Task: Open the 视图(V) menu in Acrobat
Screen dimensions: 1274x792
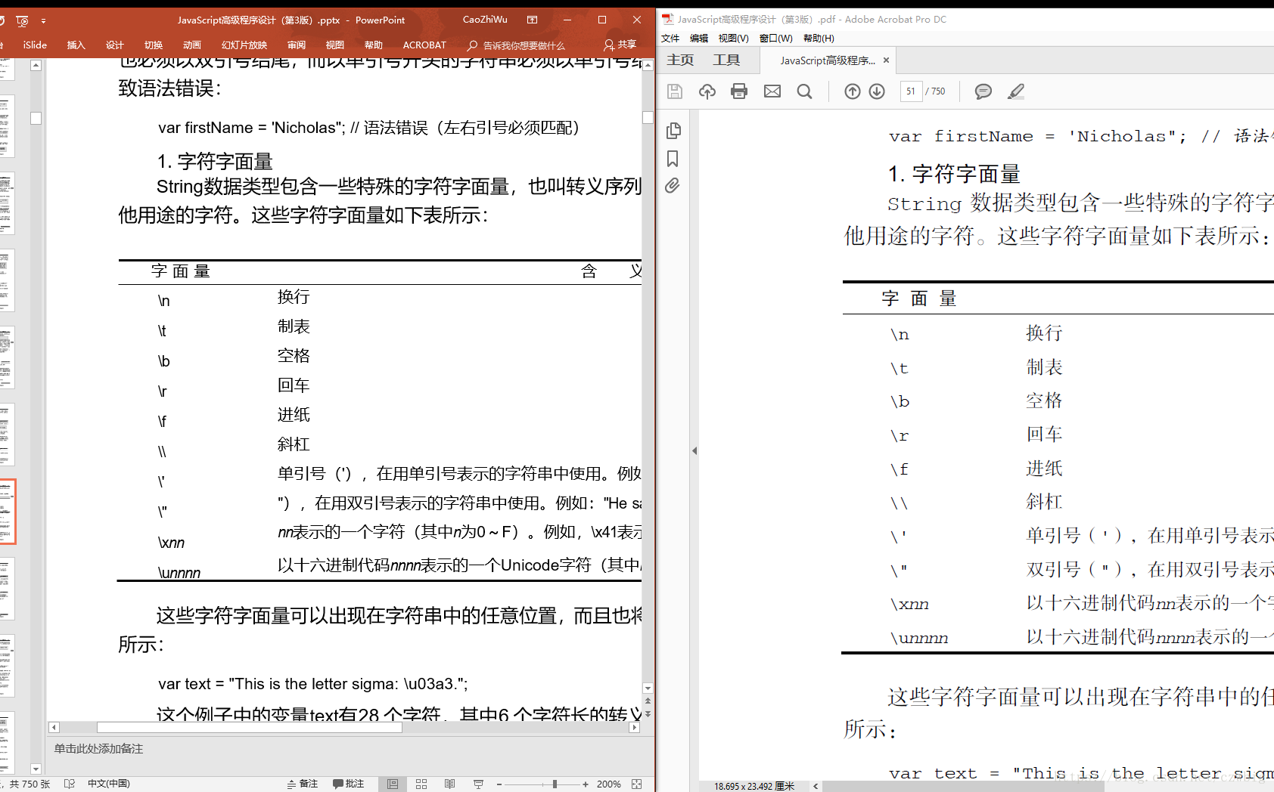Action: (734, 39)
